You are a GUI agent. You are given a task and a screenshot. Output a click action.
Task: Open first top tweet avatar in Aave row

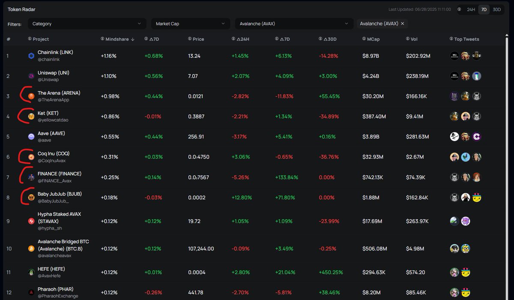(x=454, y=137)
